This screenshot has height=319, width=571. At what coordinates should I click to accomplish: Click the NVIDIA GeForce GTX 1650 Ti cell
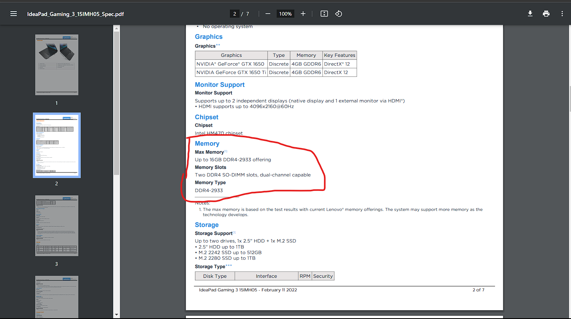(x=231, y=72)
